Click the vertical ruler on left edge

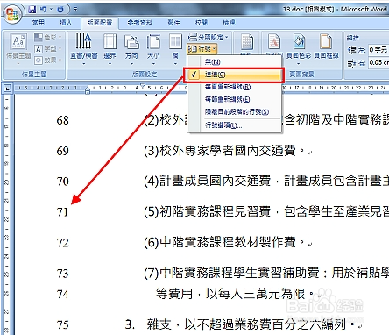[x=7, y=215]
